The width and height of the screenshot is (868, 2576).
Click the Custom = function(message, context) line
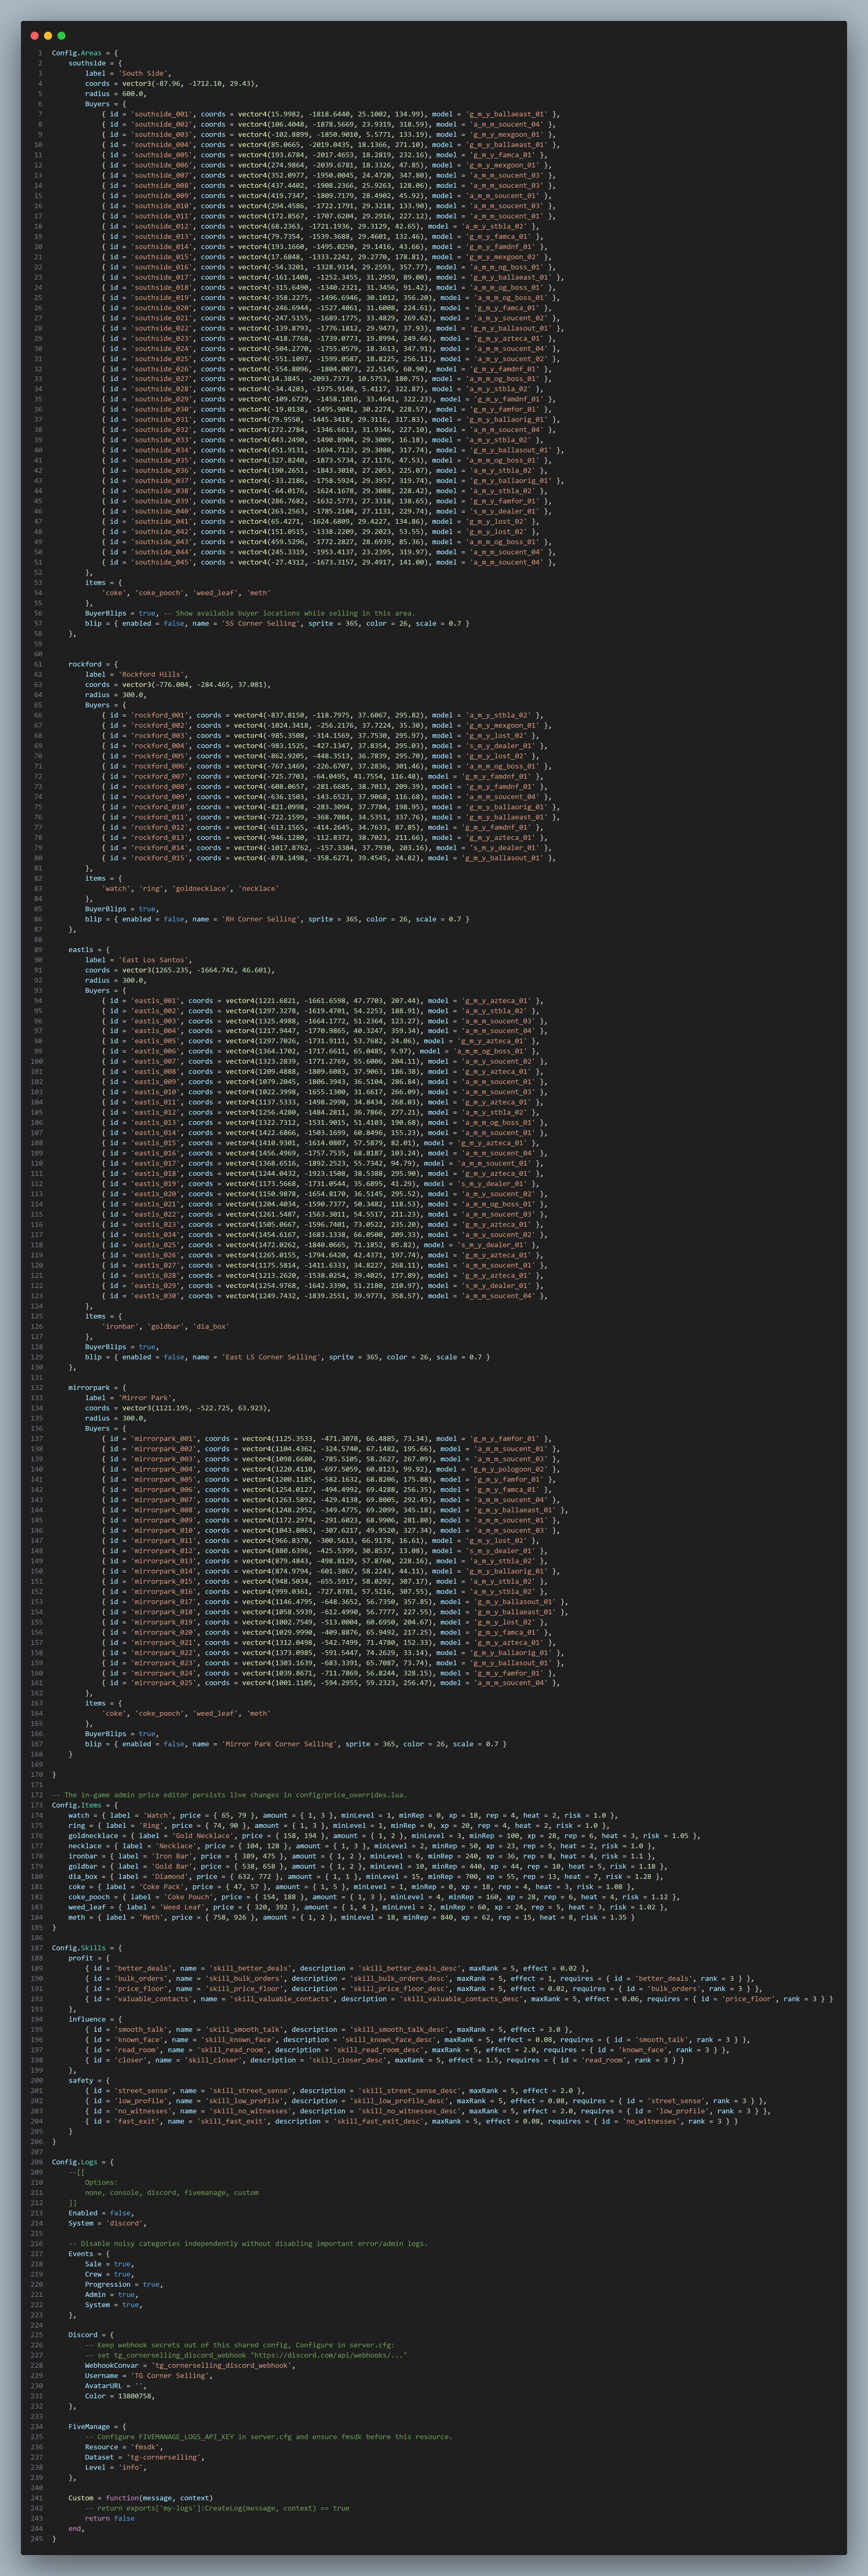tap(140, 2498)
